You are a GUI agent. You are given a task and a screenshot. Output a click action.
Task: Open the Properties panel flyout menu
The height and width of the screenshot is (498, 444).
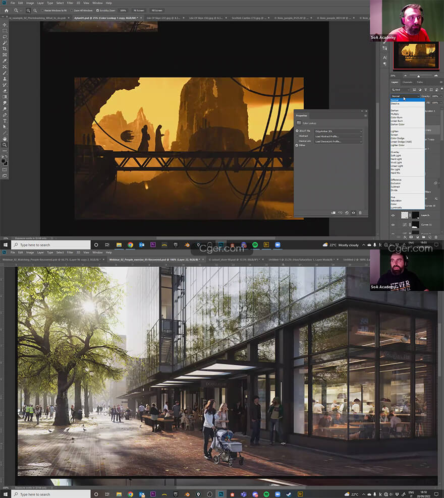click(x=365, y=115)
